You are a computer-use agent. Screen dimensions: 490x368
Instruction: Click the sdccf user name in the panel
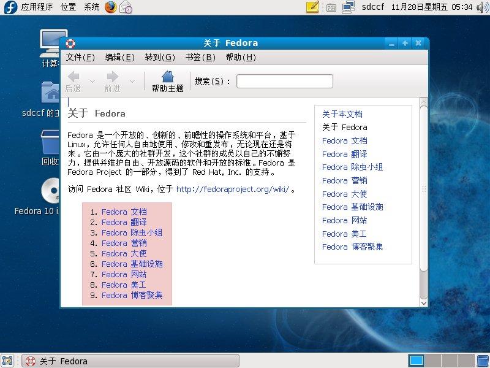tap(373, 7)
